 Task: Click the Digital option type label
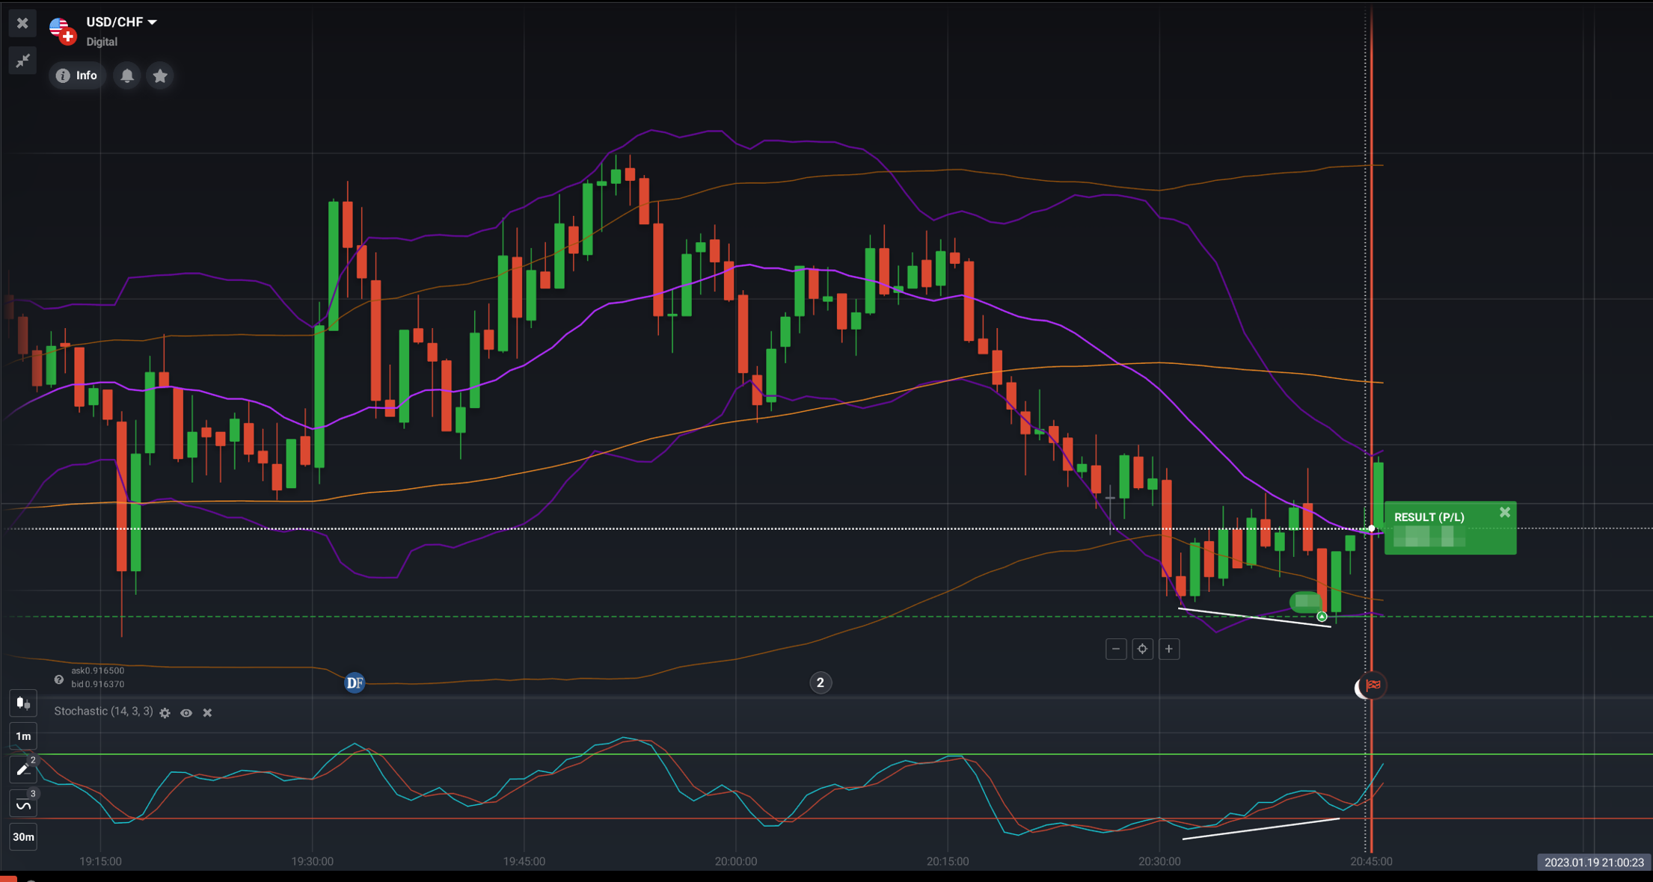[x=102, y=42]
